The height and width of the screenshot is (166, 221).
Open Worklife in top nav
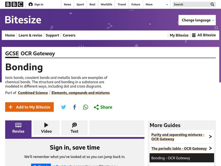106,4
